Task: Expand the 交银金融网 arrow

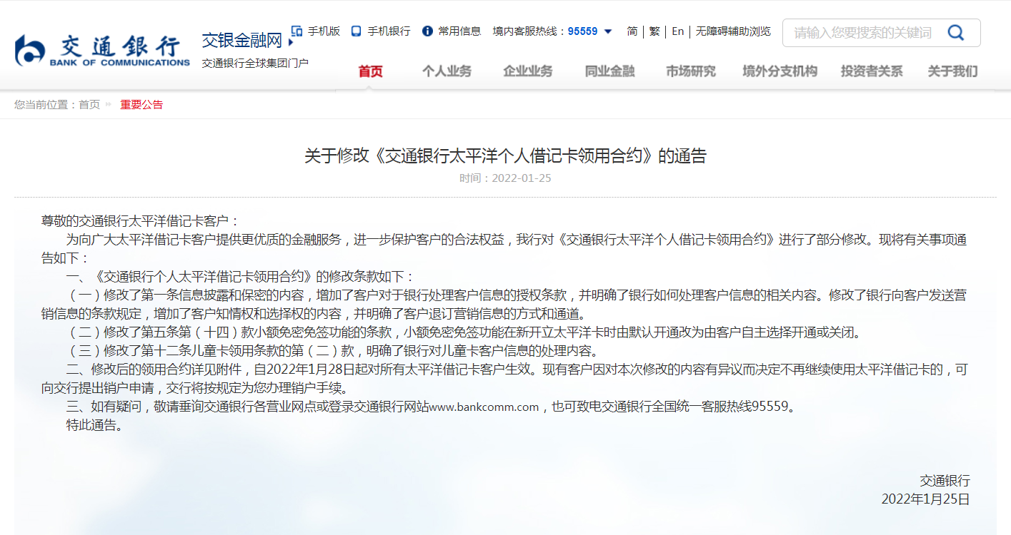Action: [x=290, y=43]
